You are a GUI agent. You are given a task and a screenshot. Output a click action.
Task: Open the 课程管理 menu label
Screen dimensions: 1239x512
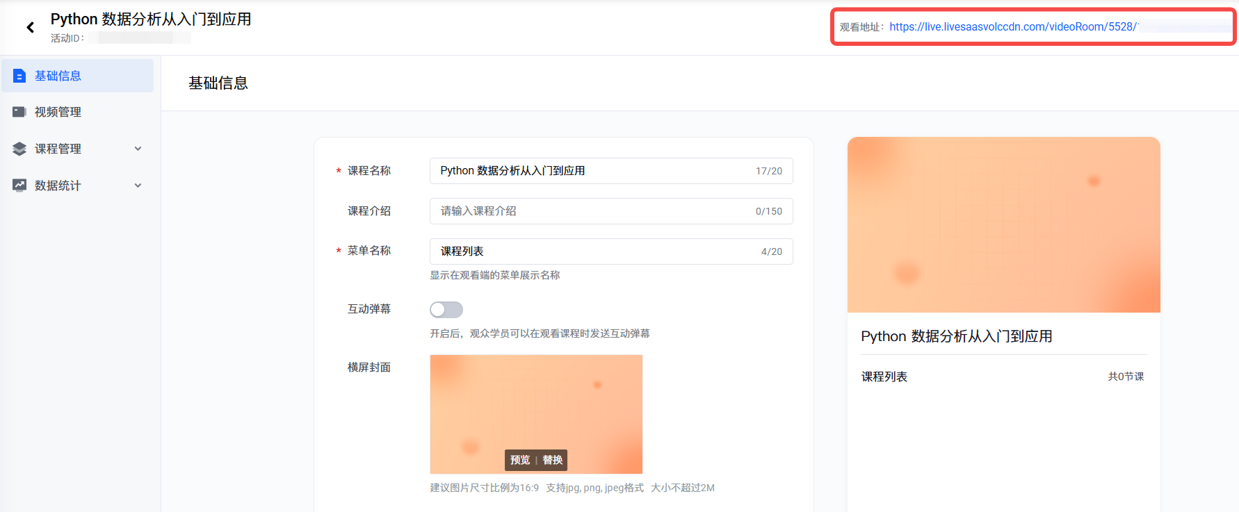(x=58, y=149)
